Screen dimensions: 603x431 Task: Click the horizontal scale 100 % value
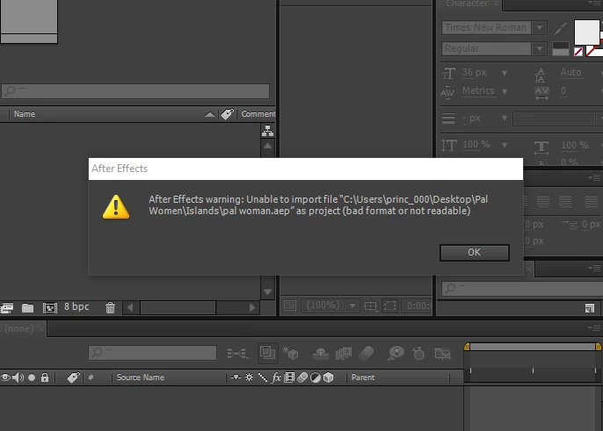click(575, 145)
